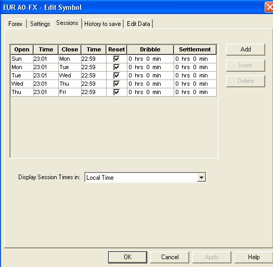Click the 22:59 close time in Fri close row

point(94,92)
